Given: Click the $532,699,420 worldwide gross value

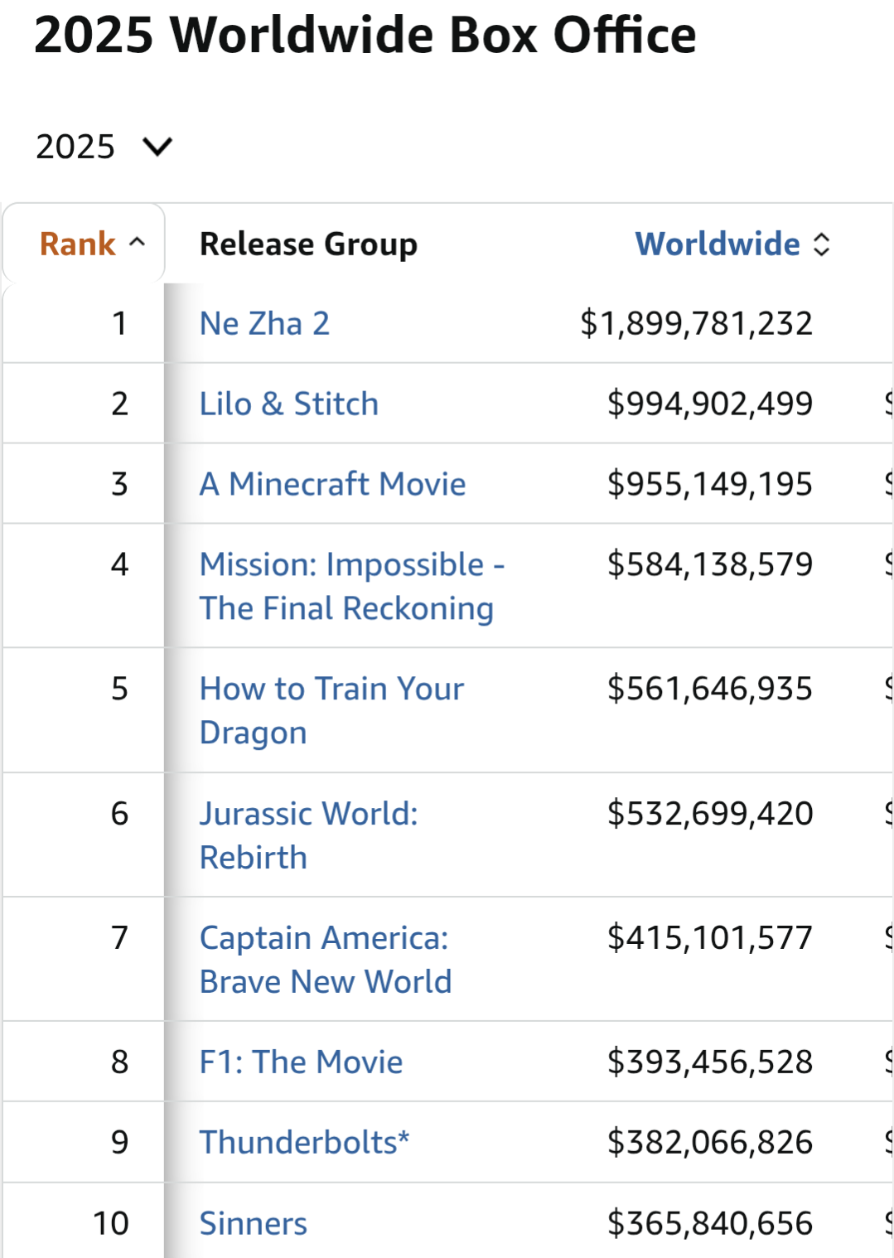Looking at the screenshot, I should tap(710, 814).
